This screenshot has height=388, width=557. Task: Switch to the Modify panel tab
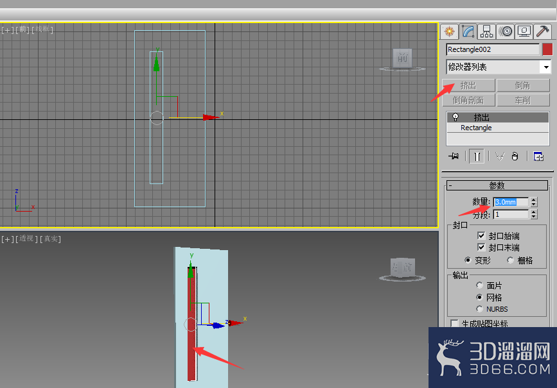point(468,31)
